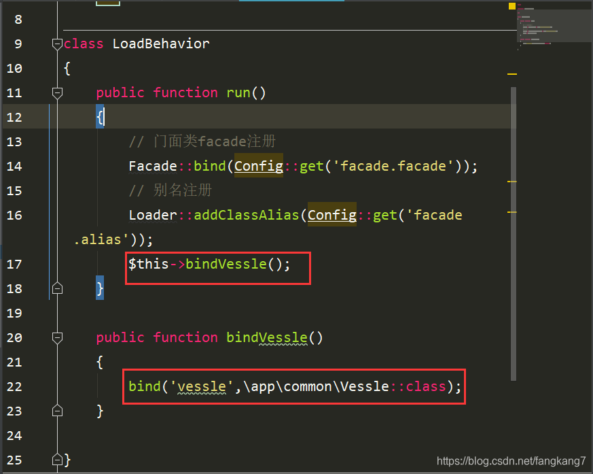Click the class keyword on line 9
Screen dimensions: 593x474
click(83, 44)
